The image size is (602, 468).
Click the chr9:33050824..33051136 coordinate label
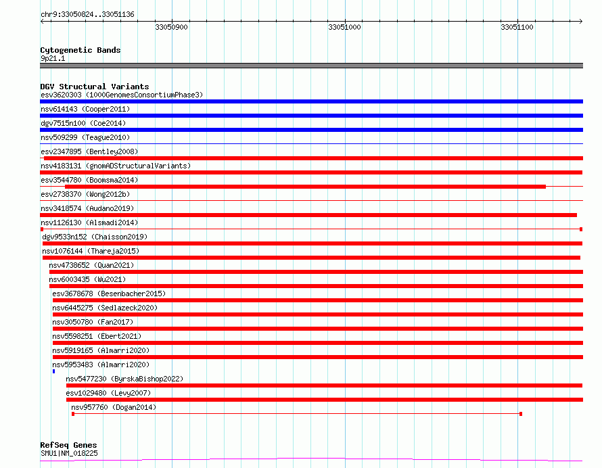click(x=87, y=15)
